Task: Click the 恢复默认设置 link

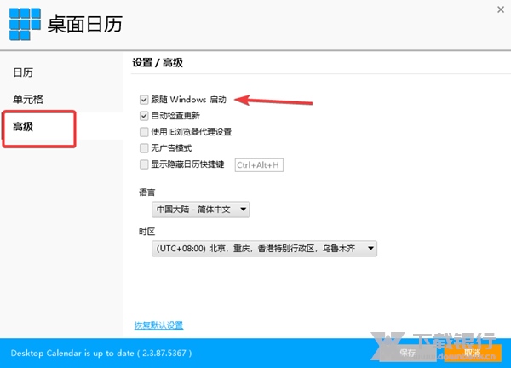Action: pos(158,325)
